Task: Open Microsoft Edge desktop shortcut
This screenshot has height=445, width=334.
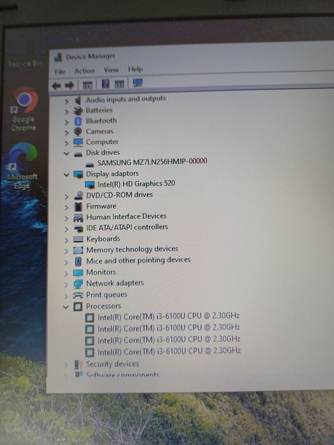Action: click(23, 167)
